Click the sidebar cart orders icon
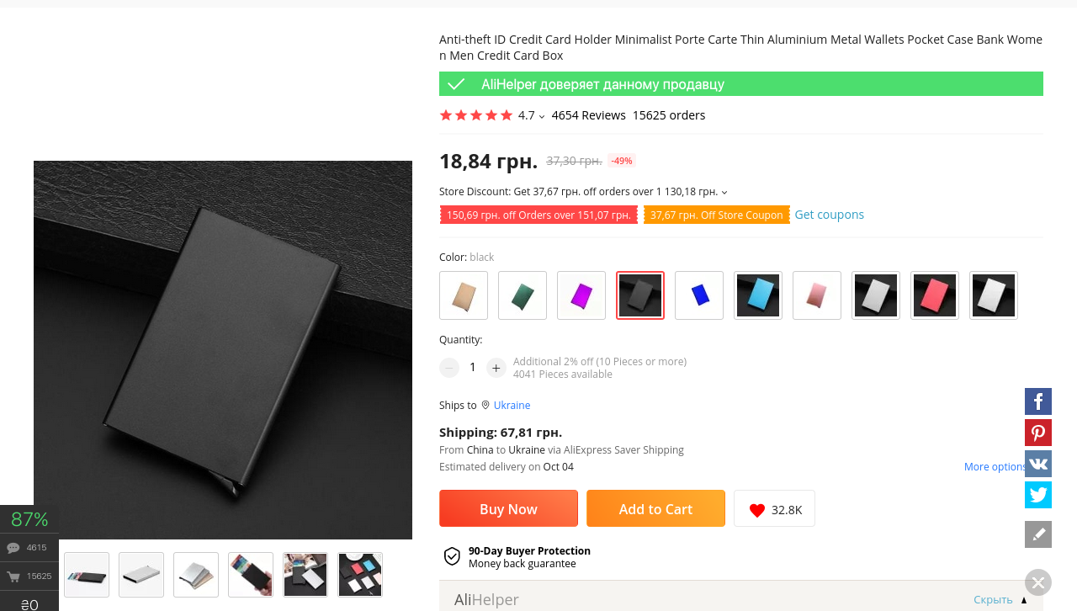 point(13,576)
